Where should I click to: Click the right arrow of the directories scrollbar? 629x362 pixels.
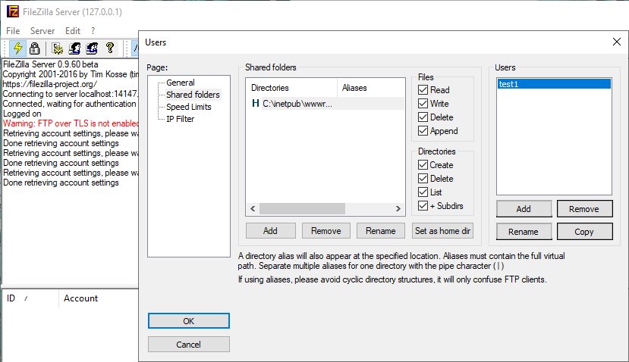[398, 208]
